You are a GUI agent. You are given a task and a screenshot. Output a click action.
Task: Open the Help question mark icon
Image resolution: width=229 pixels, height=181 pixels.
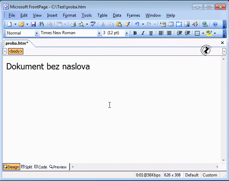pyautogui.click(x=215, y=24)
